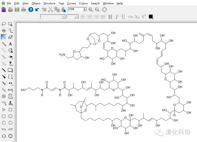Select the Cyclopentane ring tool
This screenshot has width=197, height=142.
pos(4,116)
